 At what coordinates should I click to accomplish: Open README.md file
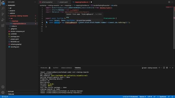pyautogui.click(x=15, y=42)
